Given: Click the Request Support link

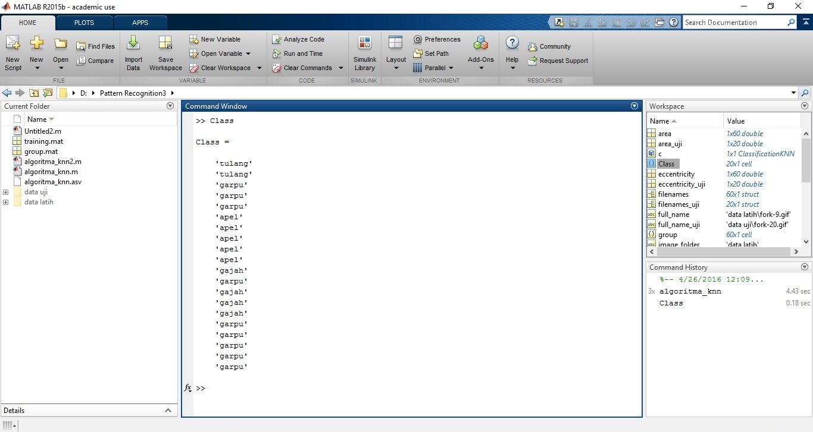Looking at the screenshot, I should (563, 61).
